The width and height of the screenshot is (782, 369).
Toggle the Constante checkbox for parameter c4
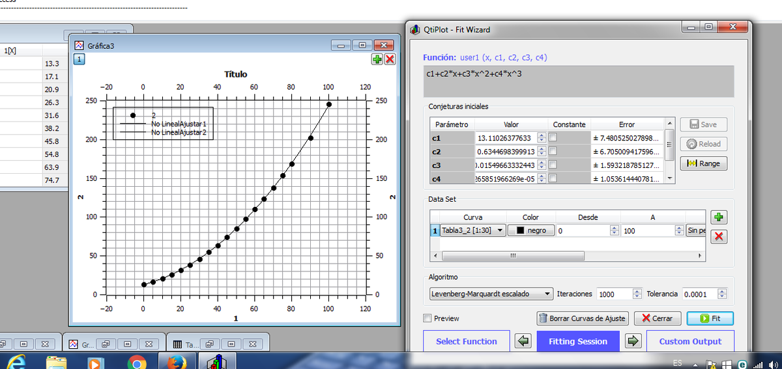[x=553, y=178]
